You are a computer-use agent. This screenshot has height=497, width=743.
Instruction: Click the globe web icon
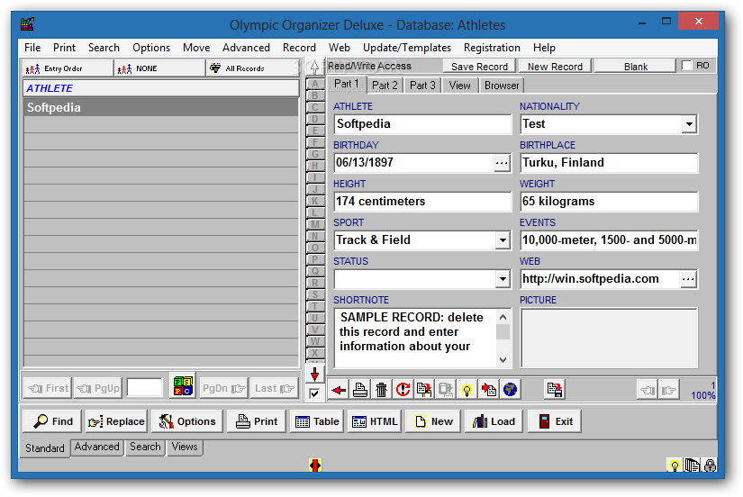point(510,390)
